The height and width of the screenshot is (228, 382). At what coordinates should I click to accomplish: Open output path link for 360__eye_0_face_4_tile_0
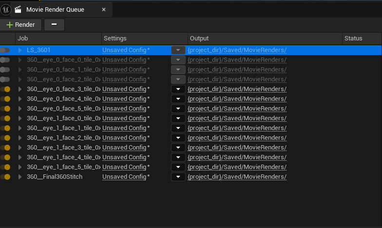(x=237, y=99)
